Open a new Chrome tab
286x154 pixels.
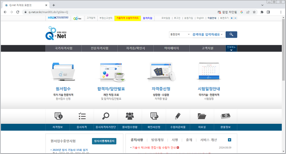(54, 5)
